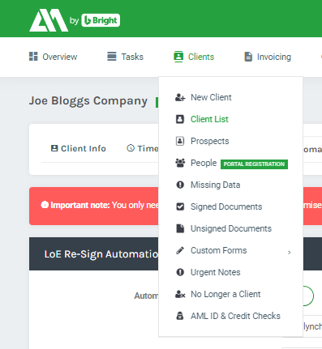Switch to the Time tab
This screenshot has height=349, width=322.
143,148
